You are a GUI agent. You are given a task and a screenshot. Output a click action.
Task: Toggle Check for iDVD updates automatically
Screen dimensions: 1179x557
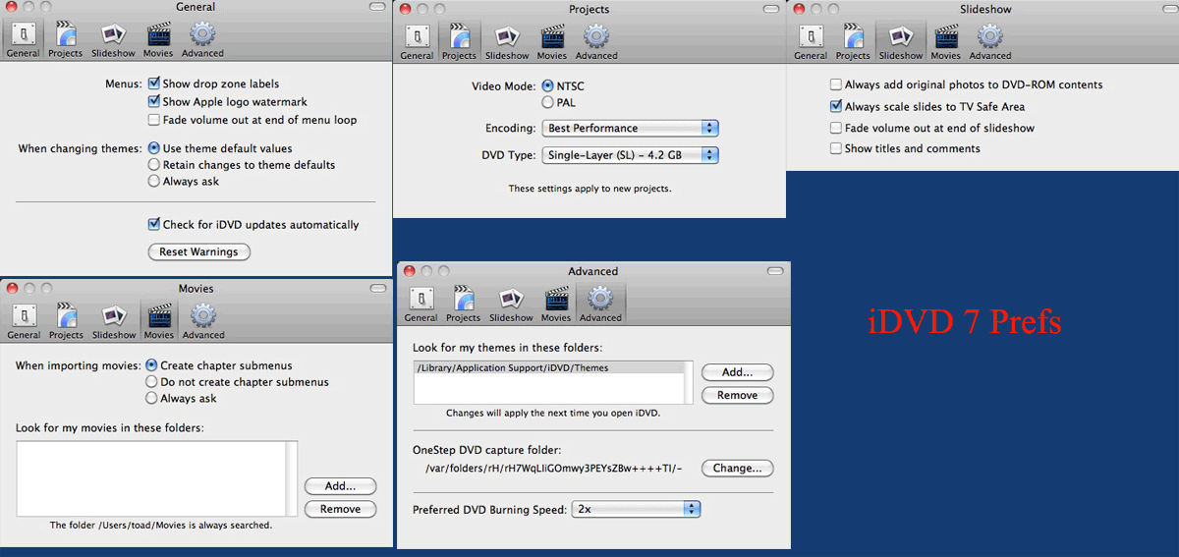(x=154, y=225)
